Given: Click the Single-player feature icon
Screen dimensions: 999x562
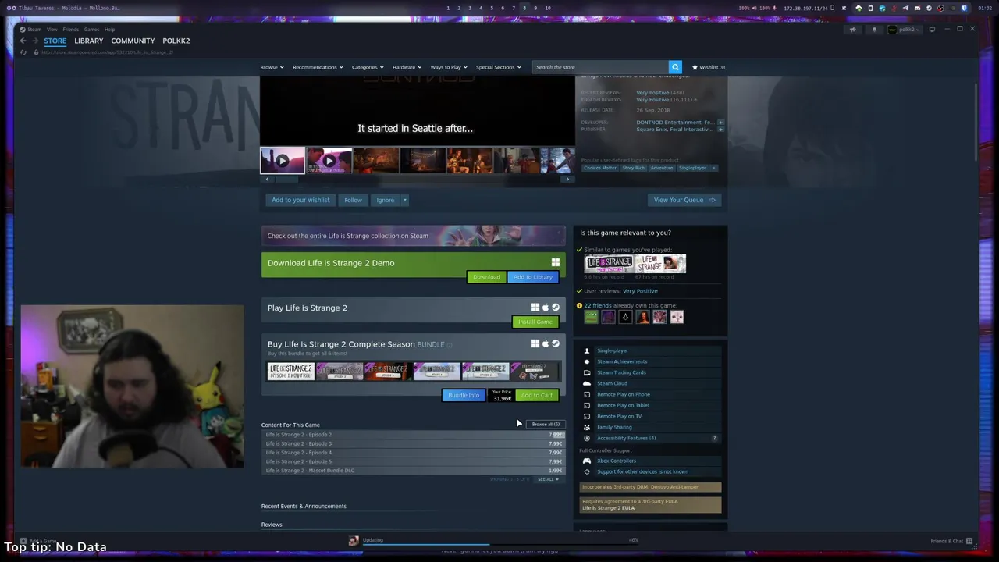Looking at the screenshot, I should point(587,350).
